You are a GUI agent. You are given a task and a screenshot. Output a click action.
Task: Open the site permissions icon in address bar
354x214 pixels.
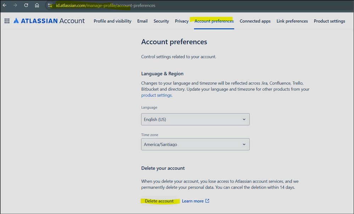(50, 5)
